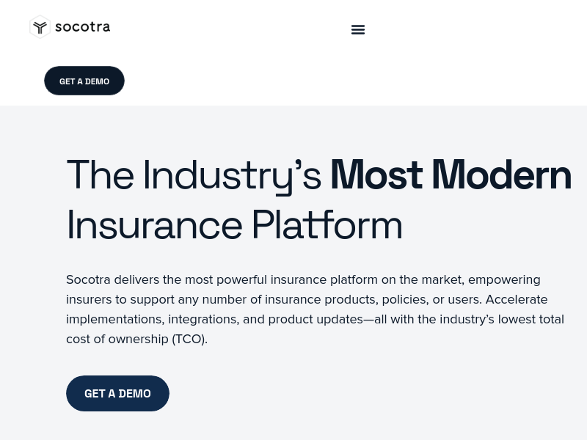Click the phrase "insurers to support"
Viewport: 587px width, 440px height.
(x=117, y=299)
